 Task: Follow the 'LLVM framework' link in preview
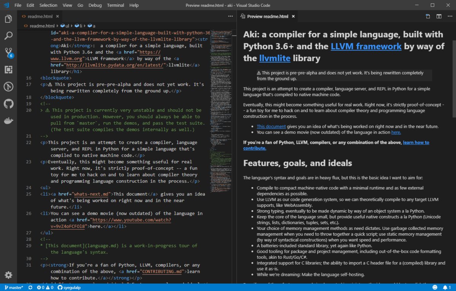366,46
